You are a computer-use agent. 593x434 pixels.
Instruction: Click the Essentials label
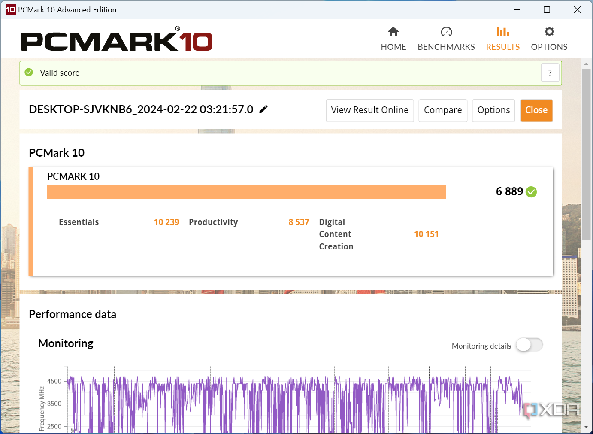coord(79,222)
